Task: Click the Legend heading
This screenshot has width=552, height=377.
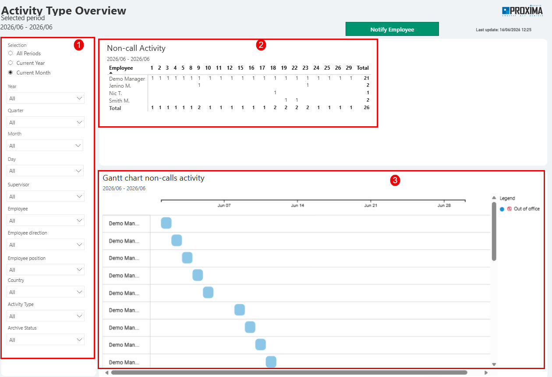Action: [x=507, y=198]
